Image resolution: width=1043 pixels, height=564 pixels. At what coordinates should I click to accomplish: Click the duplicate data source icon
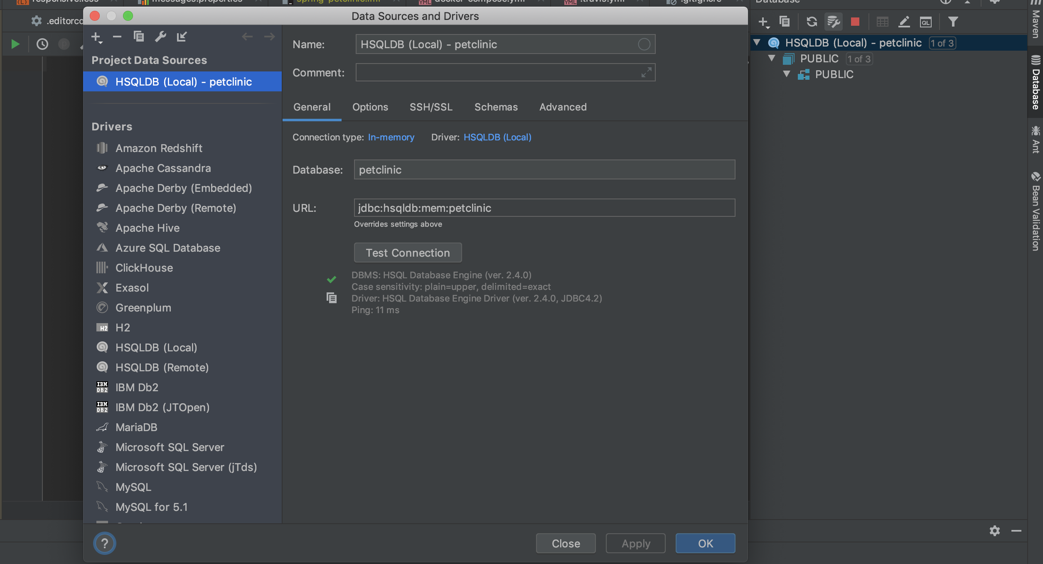tap(139, 37)
